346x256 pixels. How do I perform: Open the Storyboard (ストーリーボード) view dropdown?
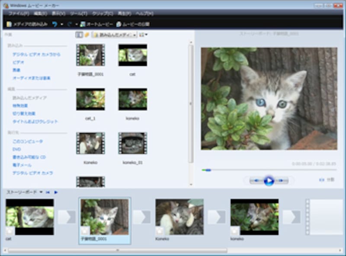pos(41,192)
